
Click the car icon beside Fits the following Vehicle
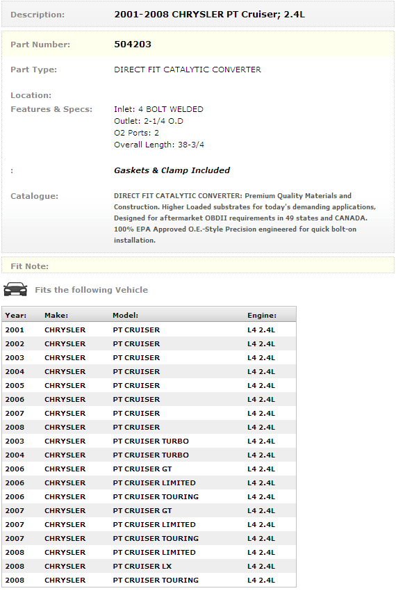(15, 289)
